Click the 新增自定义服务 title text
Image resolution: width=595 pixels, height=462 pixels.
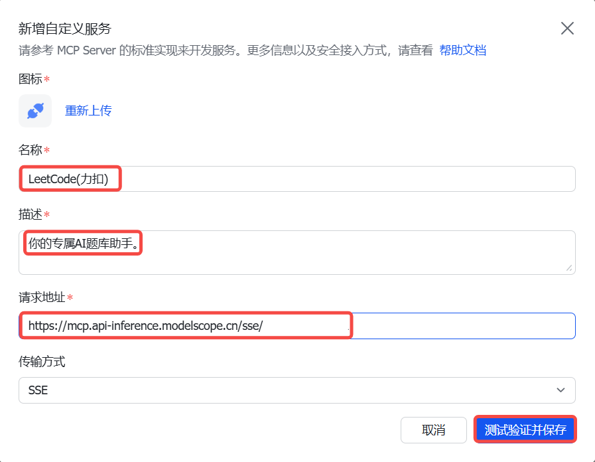coord(64,29)
